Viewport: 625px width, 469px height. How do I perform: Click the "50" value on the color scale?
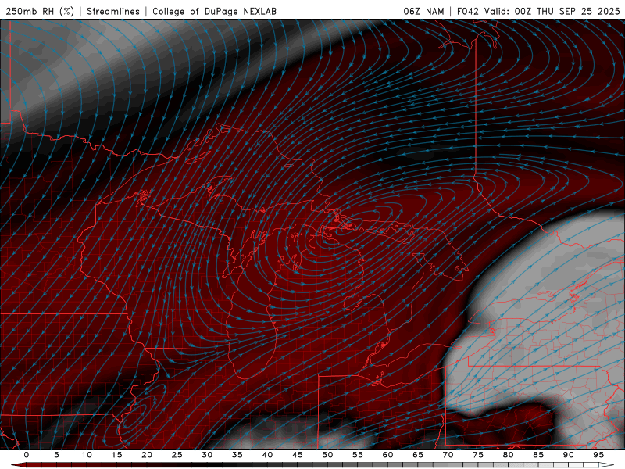[327, 455]
